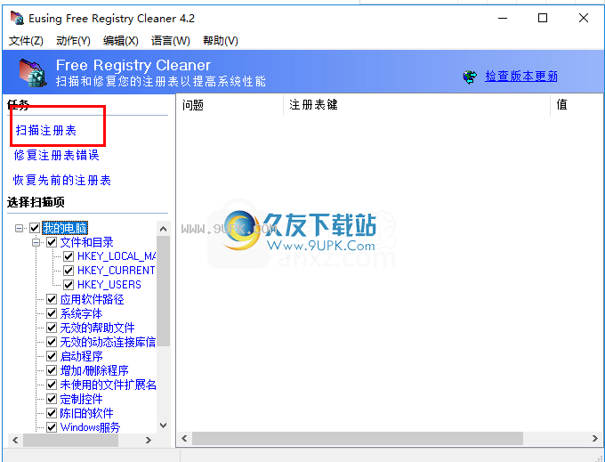Start scan via 扫描注册表

[46, 131]
